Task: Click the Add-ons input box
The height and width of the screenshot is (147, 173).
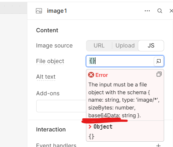Action: [61, 106]
